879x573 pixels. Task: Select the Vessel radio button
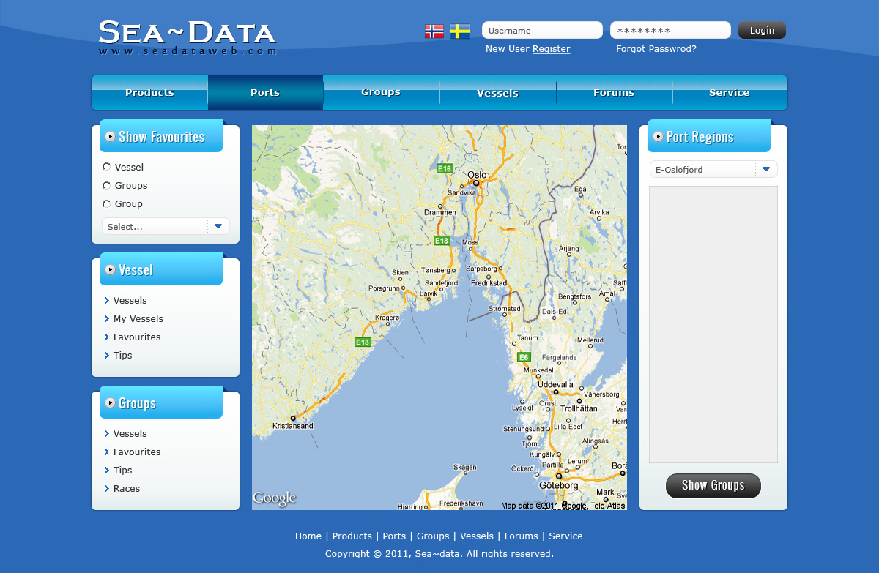point(107,167)
